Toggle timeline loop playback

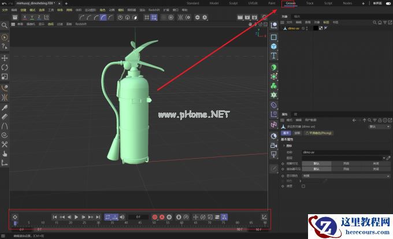tap(107, 217)
